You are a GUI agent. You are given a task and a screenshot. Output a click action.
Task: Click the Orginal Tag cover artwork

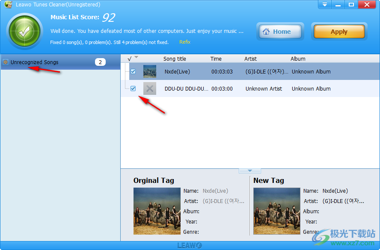point(157,211)
